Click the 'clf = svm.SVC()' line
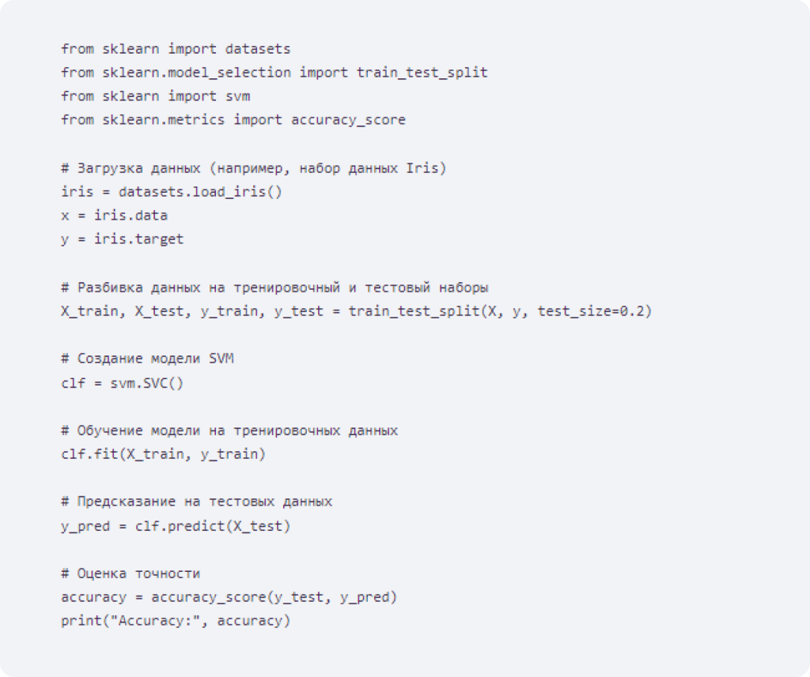 [x=123, y=383]
